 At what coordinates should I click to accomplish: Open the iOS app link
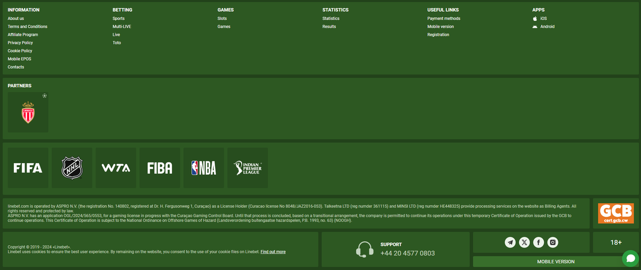pyautogui.click(x=544, y=19)
